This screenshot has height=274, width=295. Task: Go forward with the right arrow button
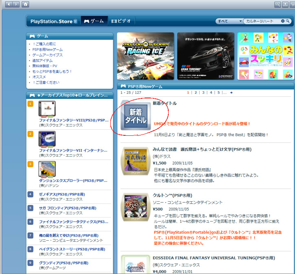[16, 4]
